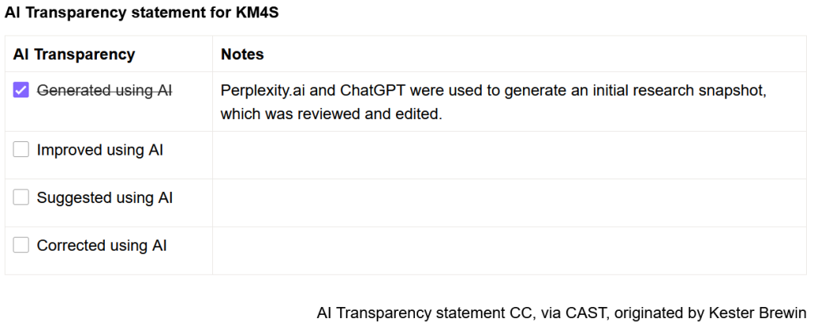This screenshot has width=814, height=326.
Task: Click the Corrected using AI label
Action: click(x=102, y=246)
